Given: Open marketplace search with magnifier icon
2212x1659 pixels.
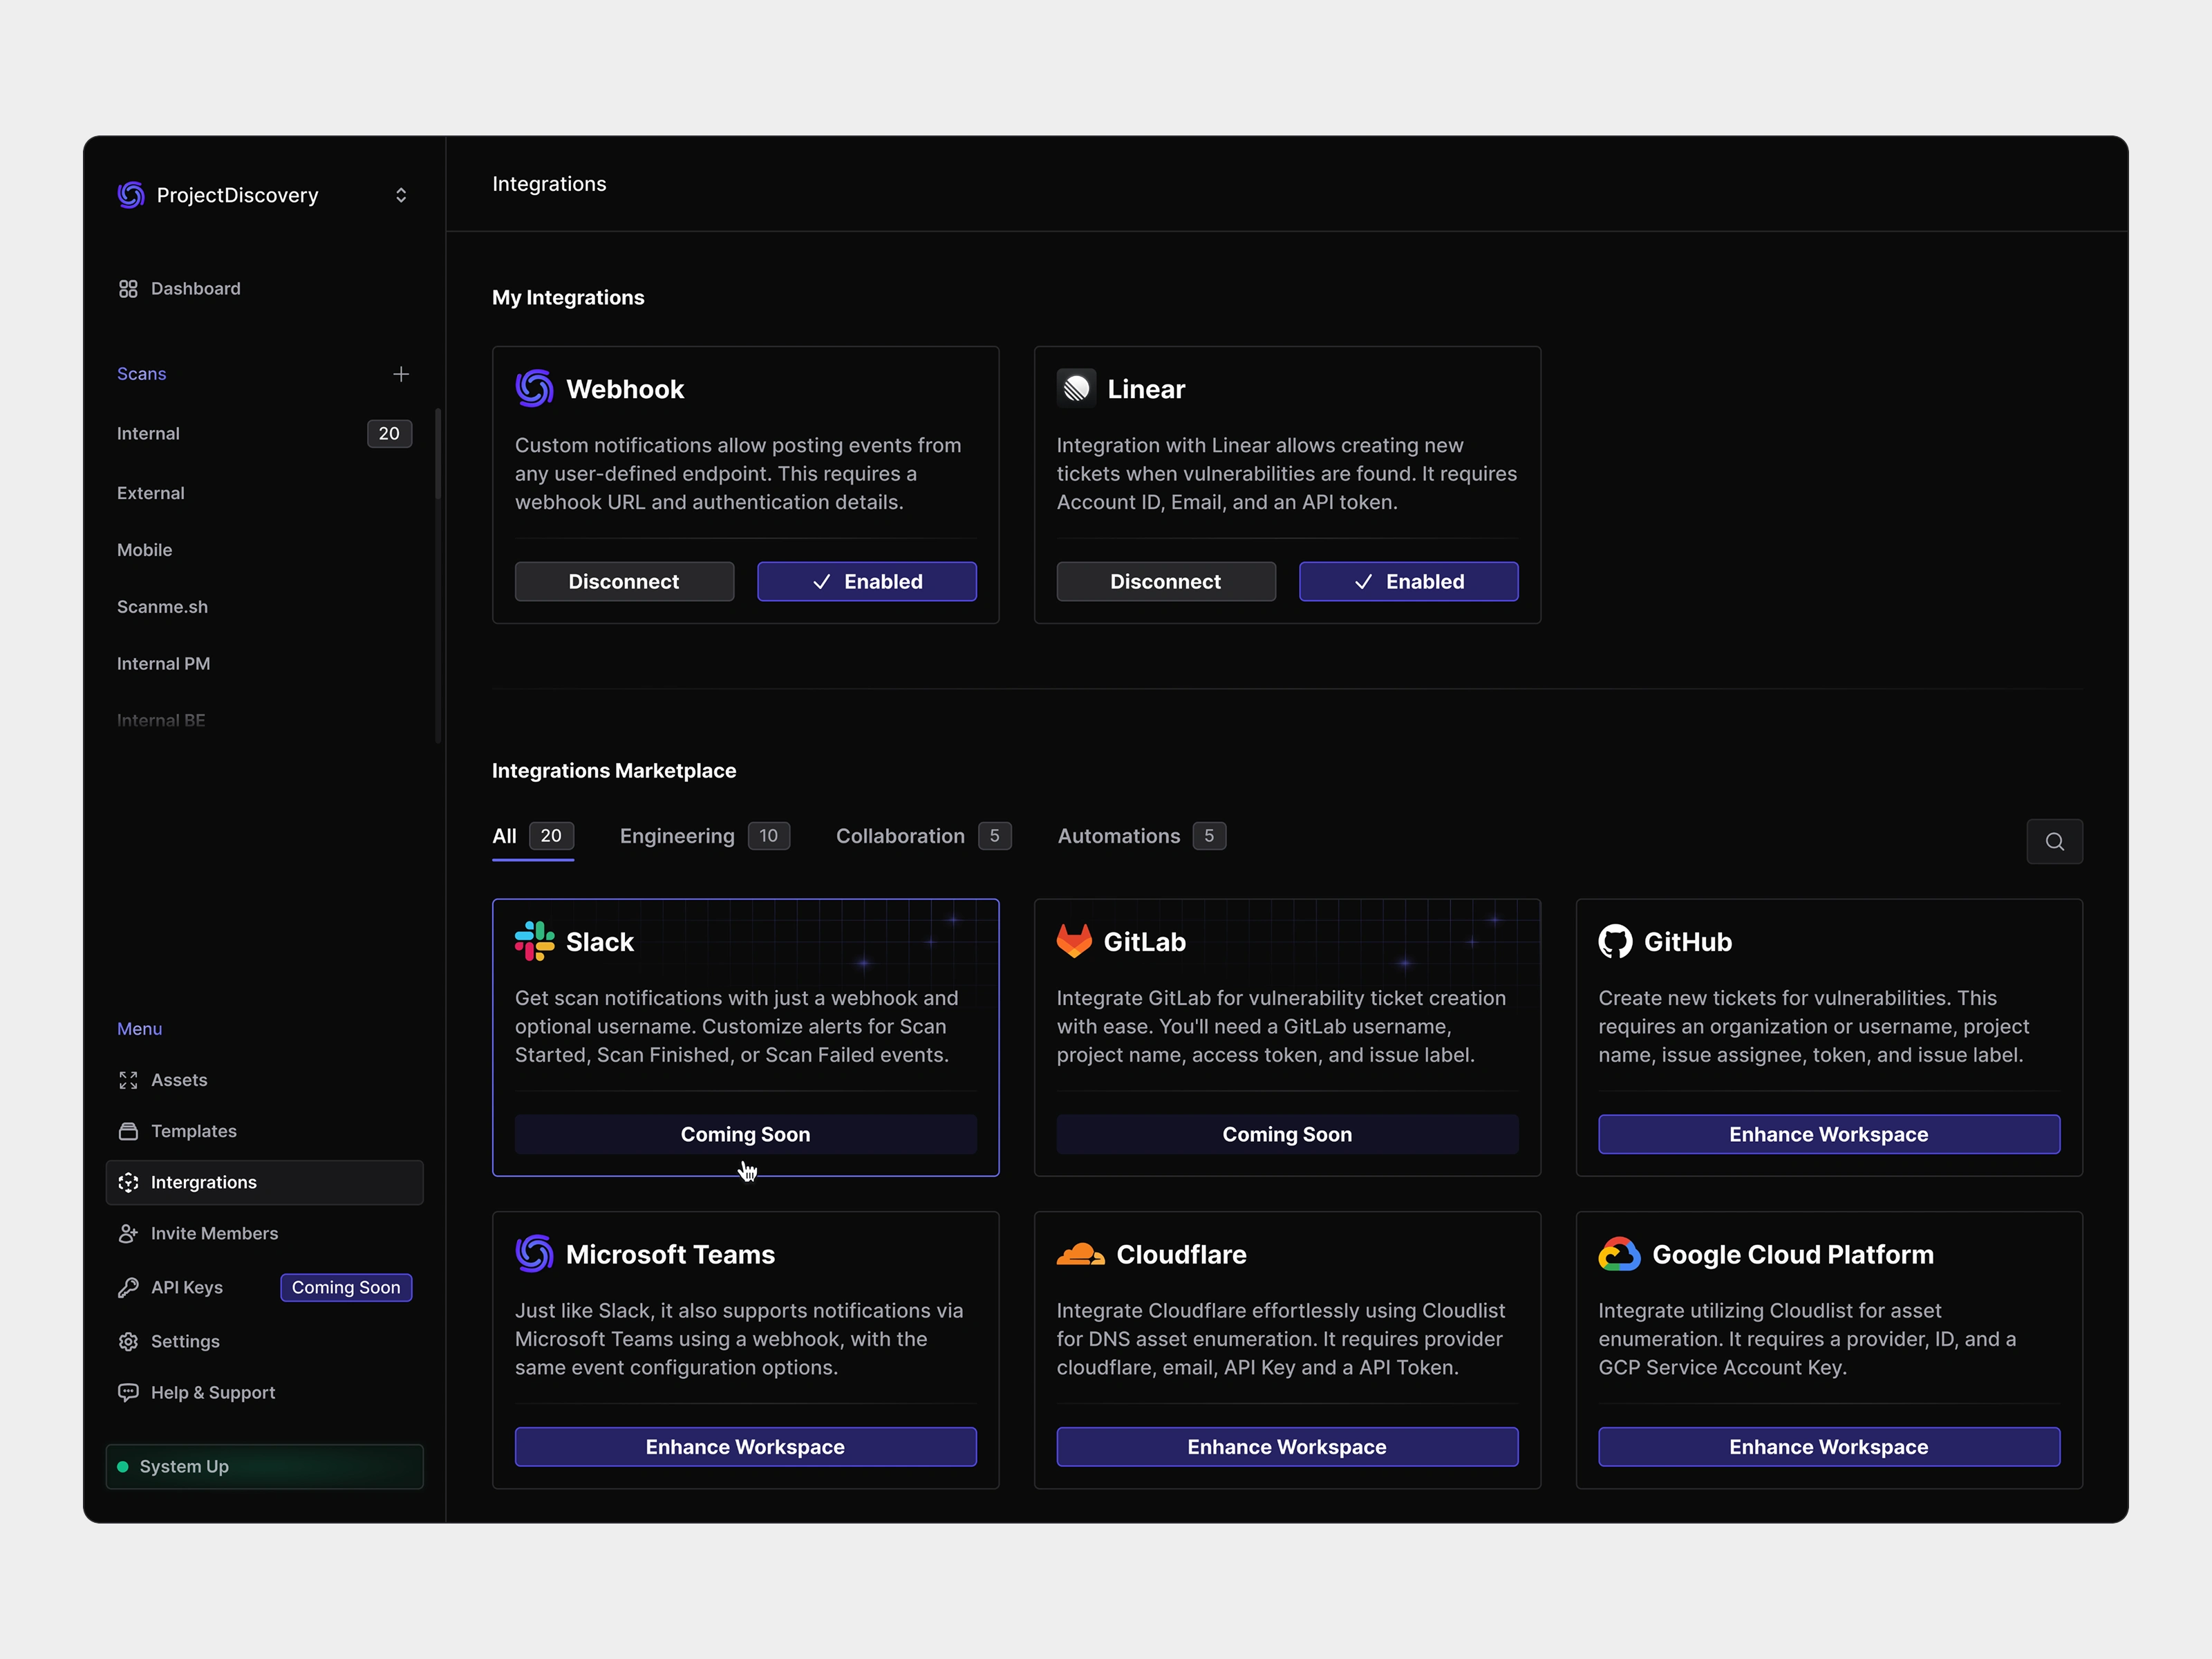Looking at the screenshot, I should point(2055,842).
